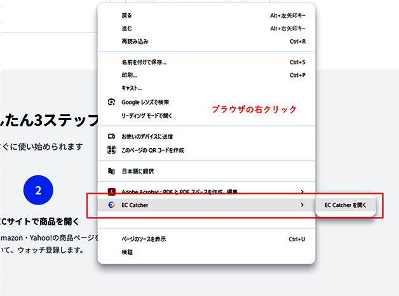Screen dimensions: 399x296
Task: Open the EC Catcher menu entry
Action: click(x=206, y=205)
